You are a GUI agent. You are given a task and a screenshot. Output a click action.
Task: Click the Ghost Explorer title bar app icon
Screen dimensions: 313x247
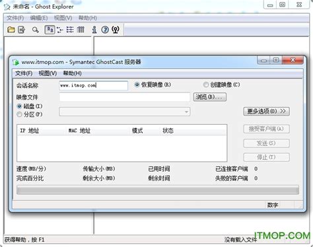7,7
